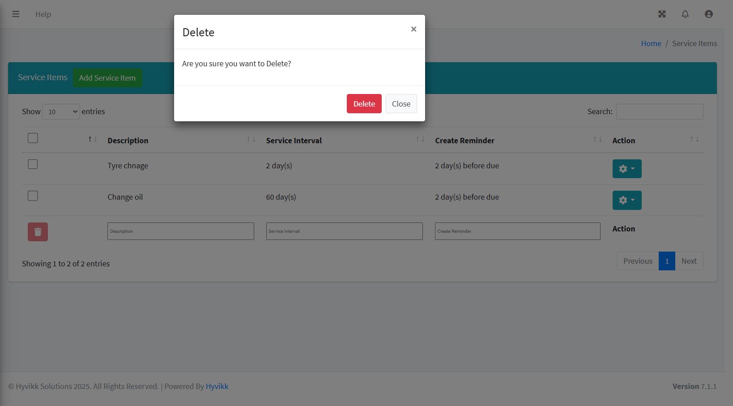733x406 pixels.
Task: Open the notifications bell
Action: 685,14
